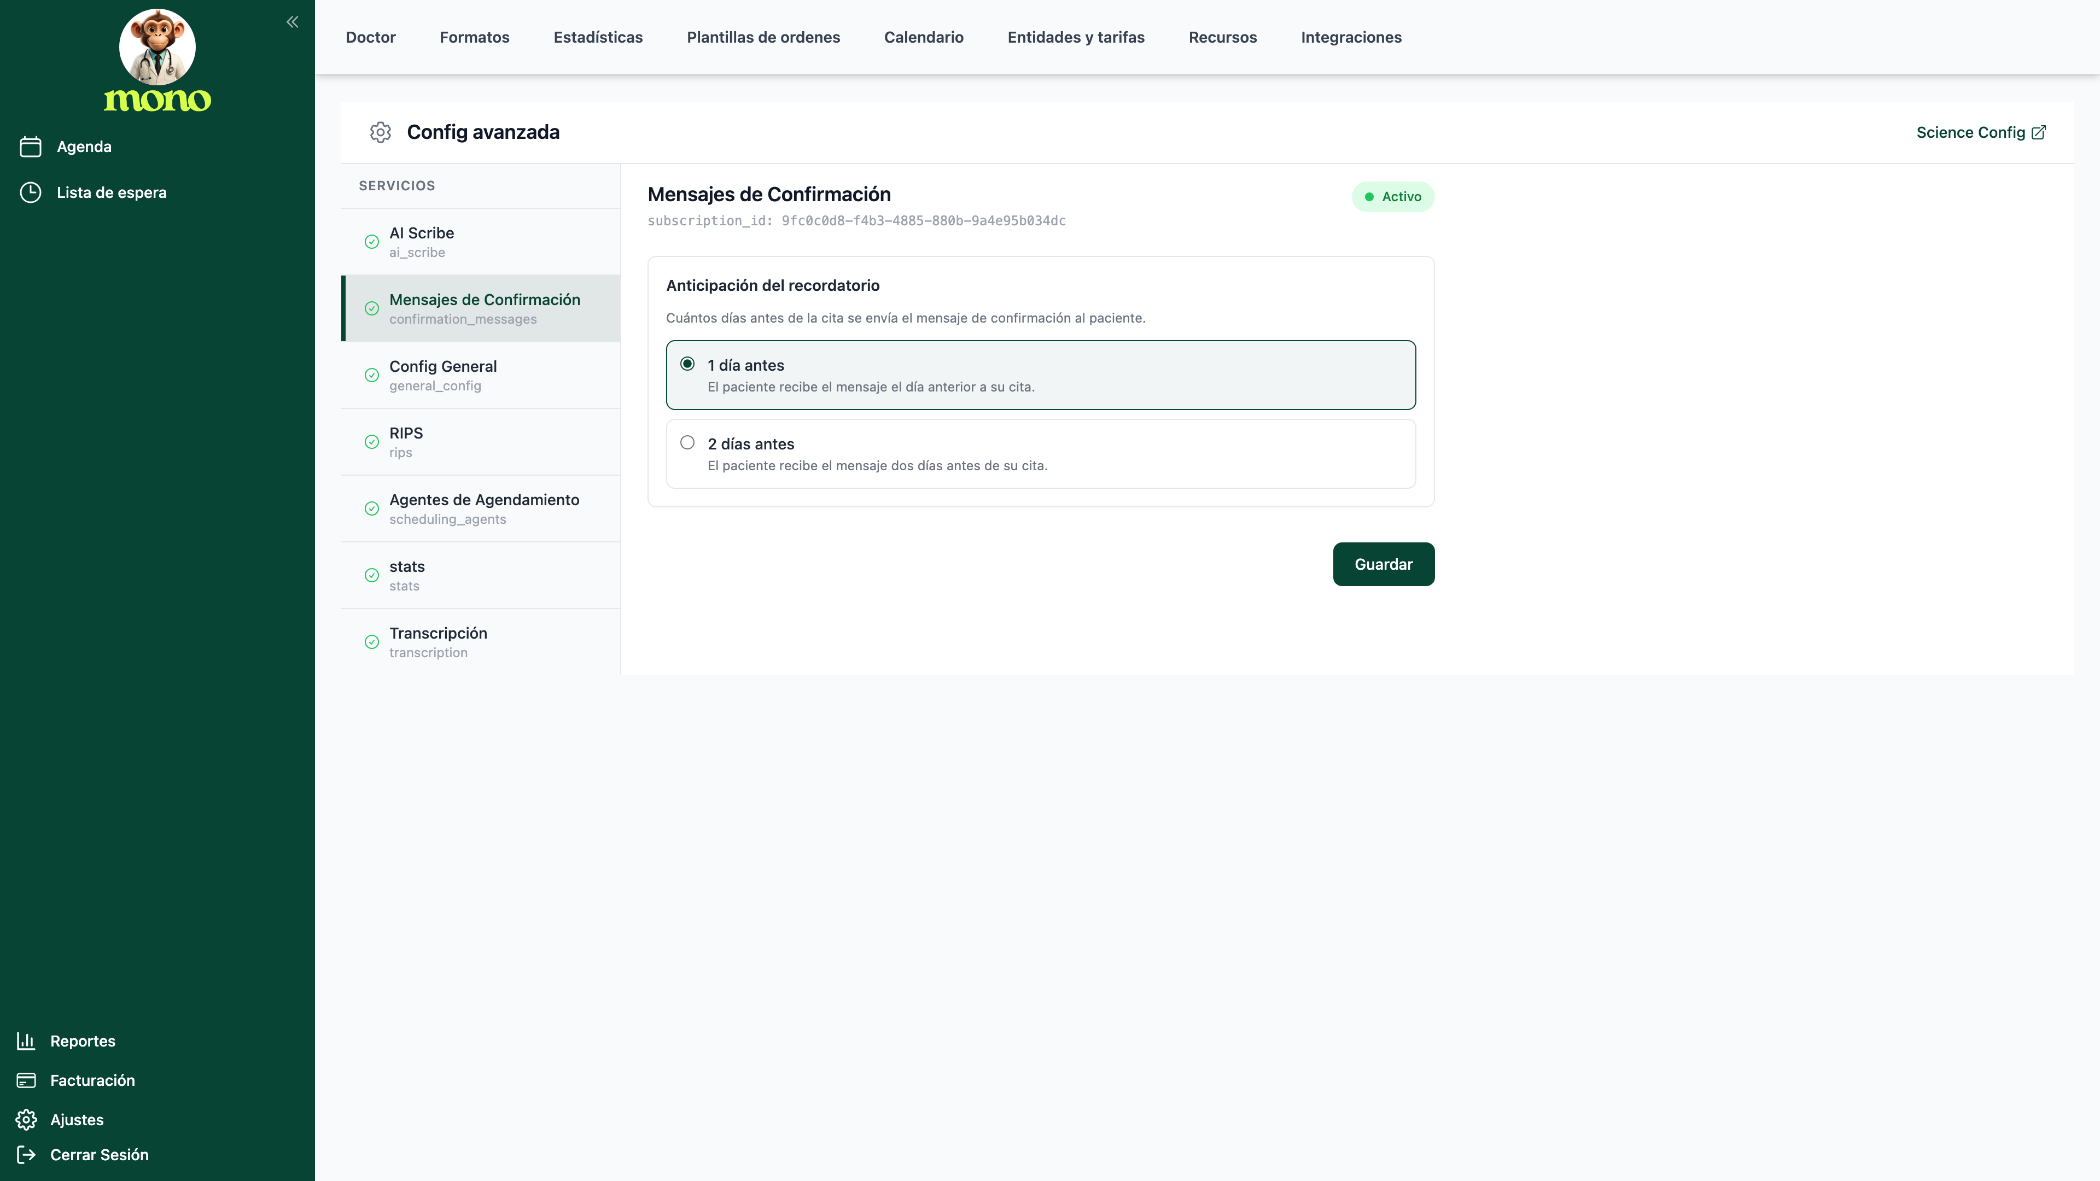Click the check icon beside AI Scribe
Image resolution: width=2100 pixels, height=1181 pixels.
pyautogui.click(x=372, y=242)
